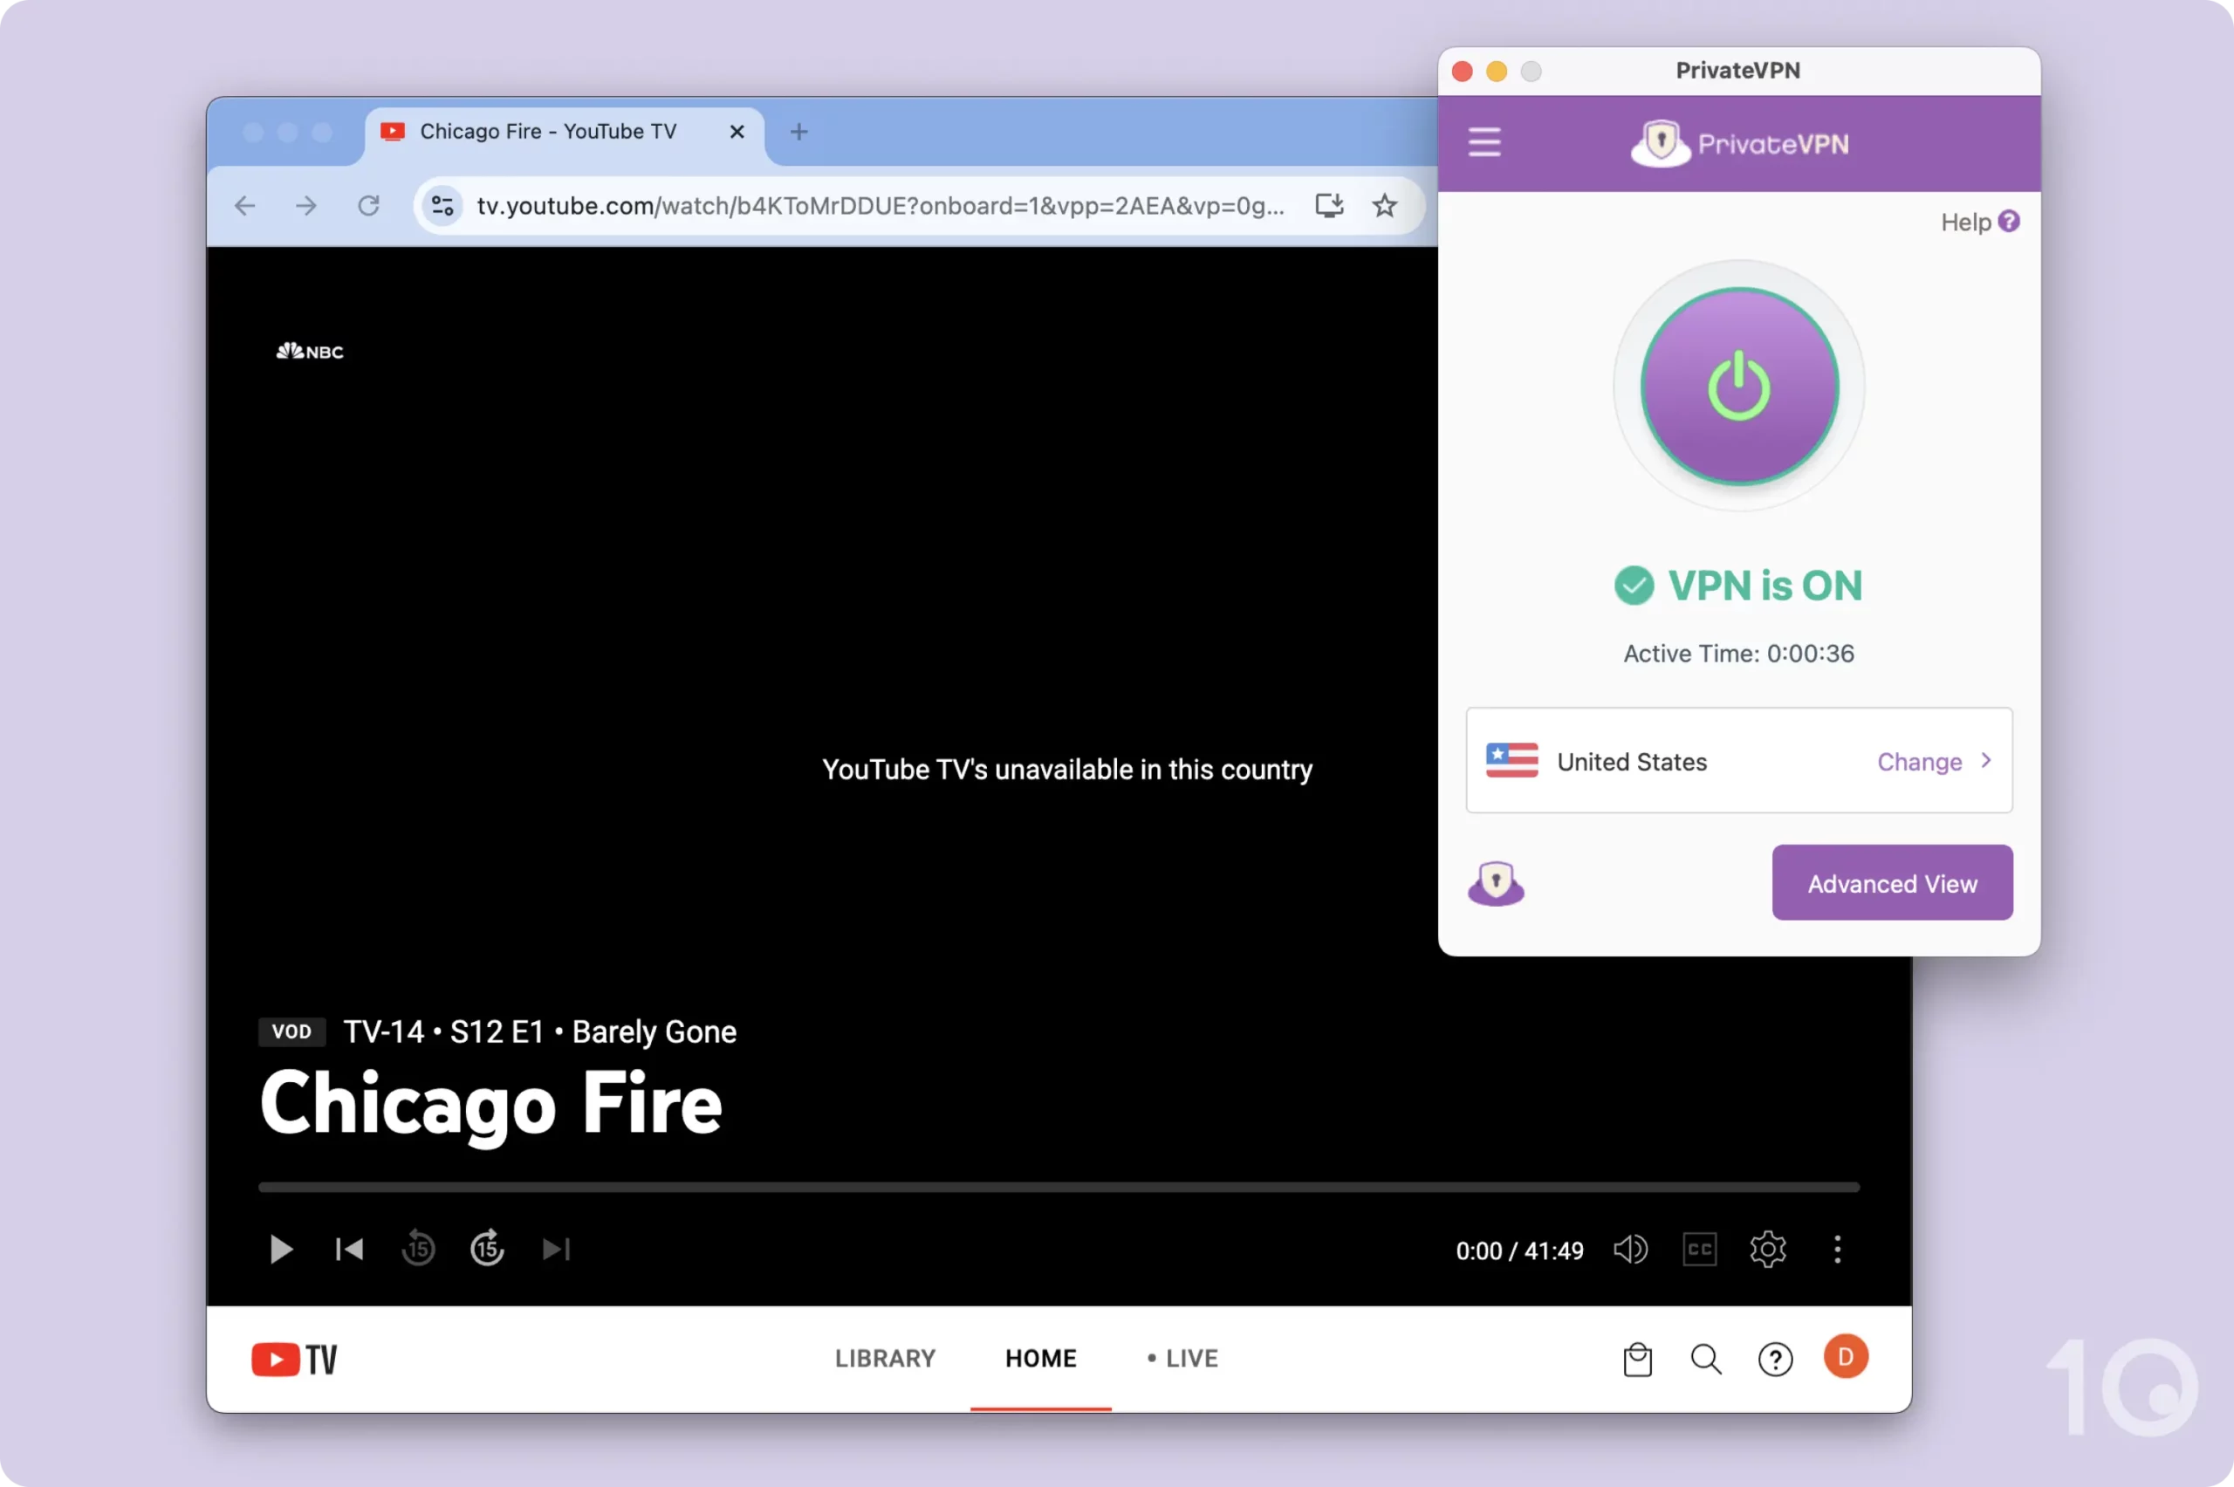Click the YouTube TV logo

[x=294, y=1358]
